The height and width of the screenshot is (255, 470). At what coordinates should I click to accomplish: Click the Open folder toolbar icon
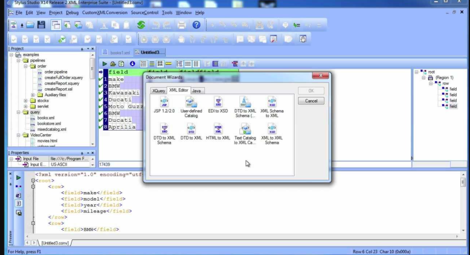click(x=30, y=25)
